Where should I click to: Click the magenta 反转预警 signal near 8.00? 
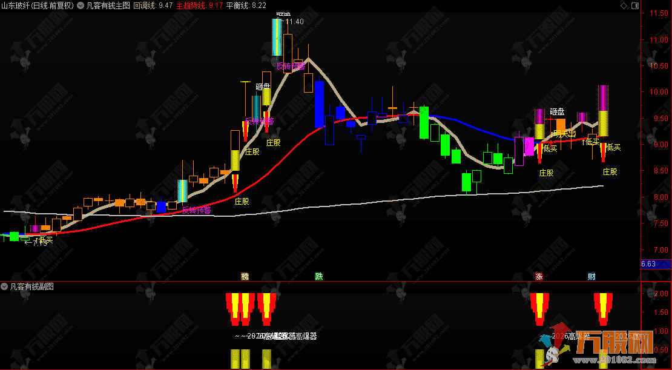(196, 210)
